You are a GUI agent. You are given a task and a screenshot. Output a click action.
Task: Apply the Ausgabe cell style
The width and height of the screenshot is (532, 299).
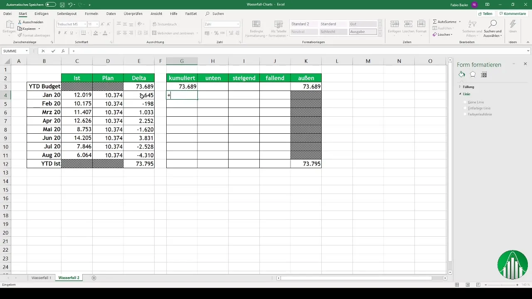pos(363,32)
